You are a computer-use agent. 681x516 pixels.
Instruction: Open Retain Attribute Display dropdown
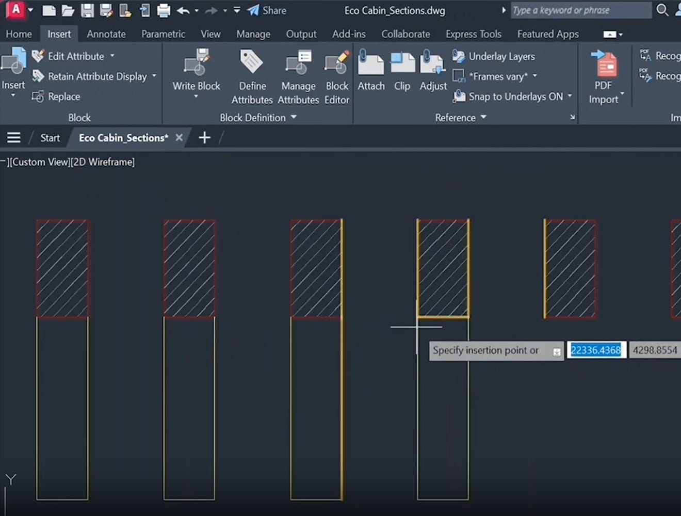pos(154,76)
